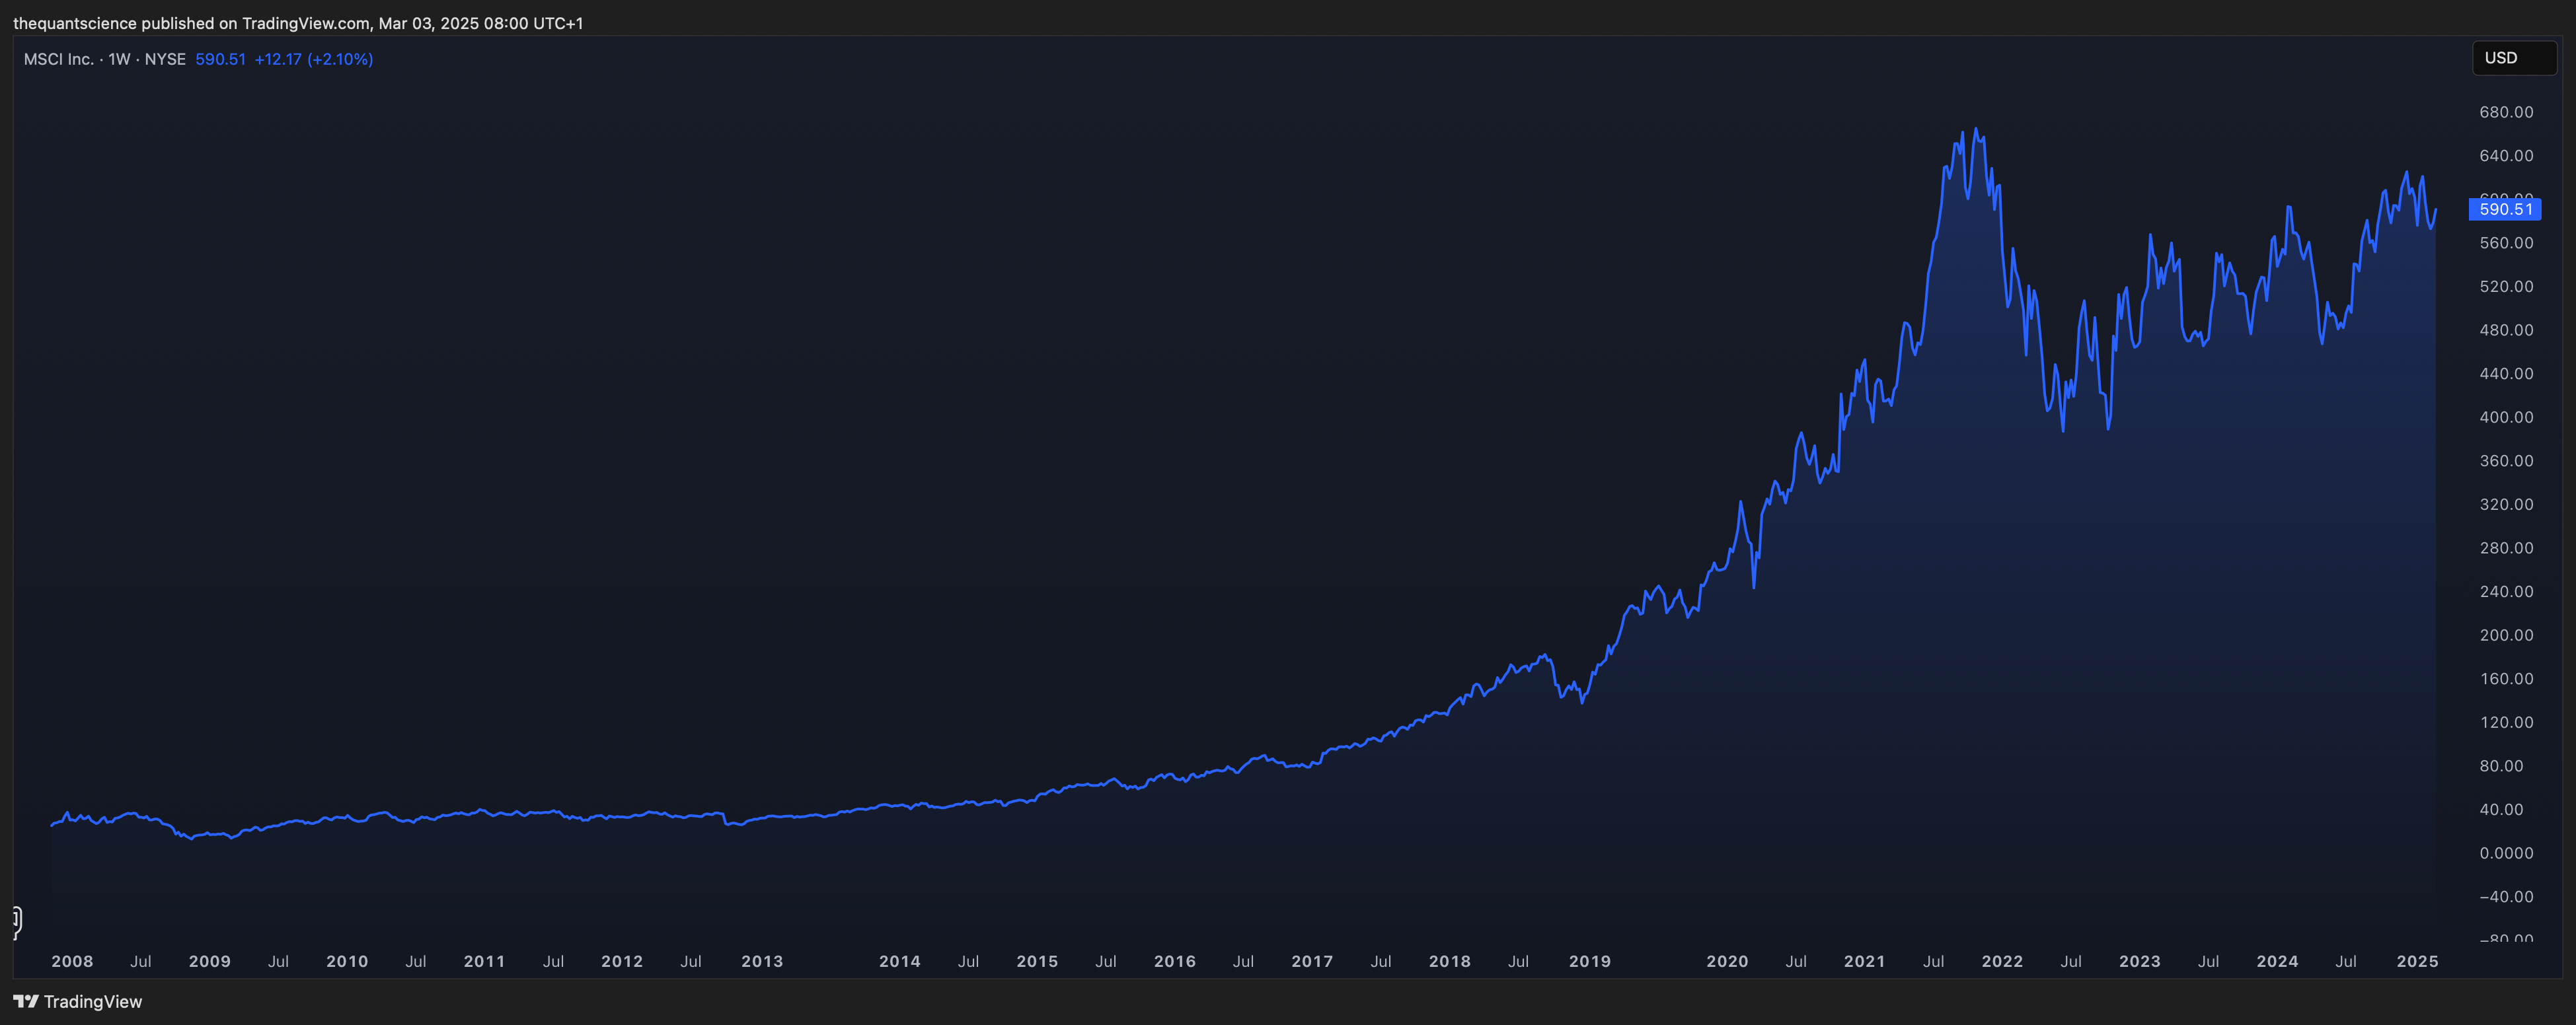Click the 2017 year label on the time axis

point(1312,961)
